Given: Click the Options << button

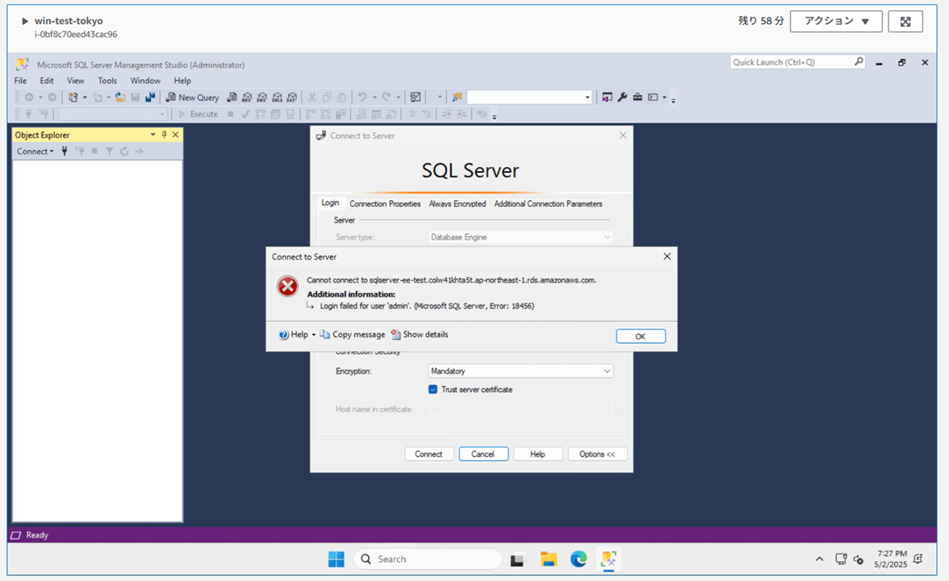Looking at the screenshot, I should tap(597, 454).
